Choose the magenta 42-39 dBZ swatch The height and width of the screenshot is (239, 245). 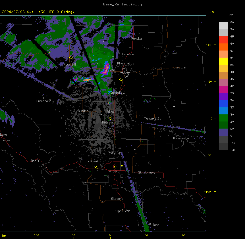point(223,89)
